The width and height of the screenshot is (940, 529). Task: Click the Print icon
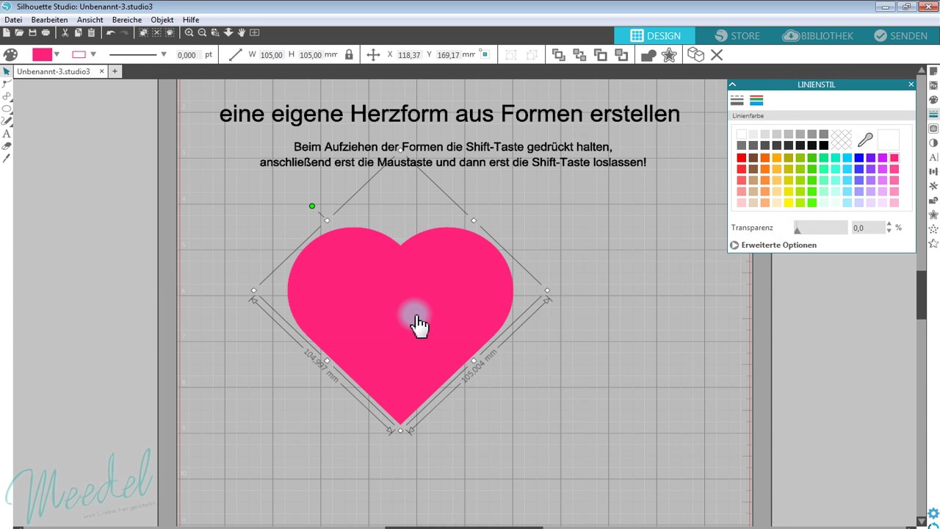(x=46, y=33)
